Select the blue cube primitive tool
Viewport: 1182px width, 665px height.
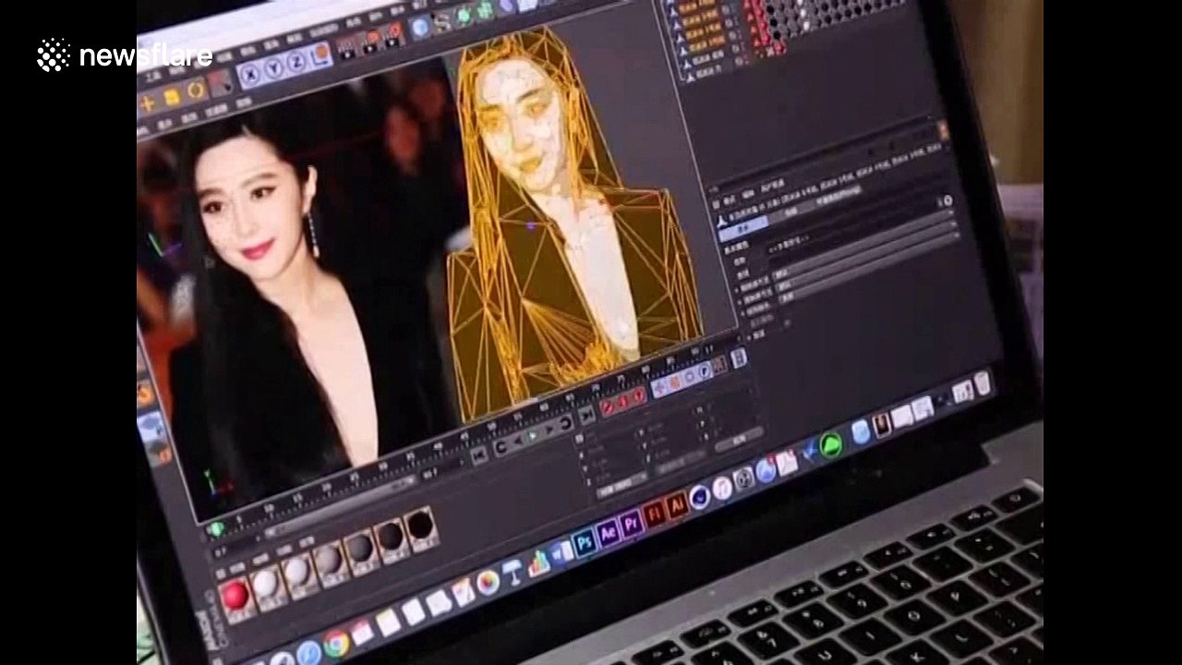(x=420, y=28)
